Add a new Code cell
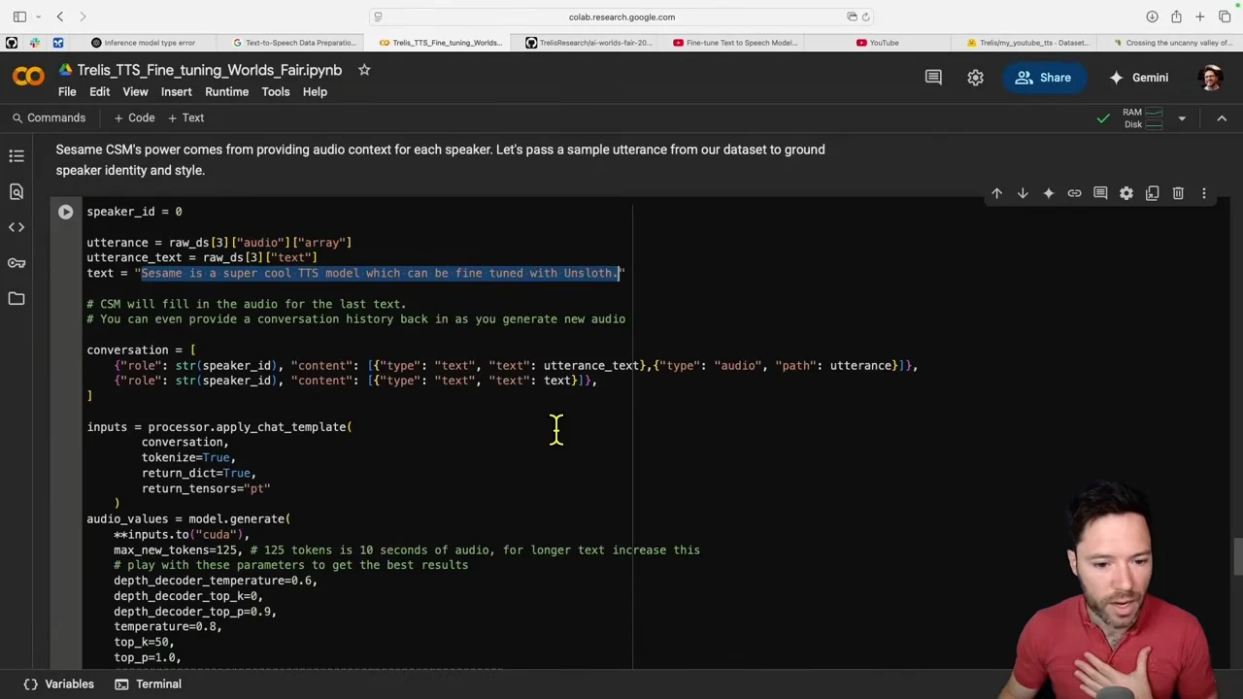1243x699 pixels. (x=134, y=117)
